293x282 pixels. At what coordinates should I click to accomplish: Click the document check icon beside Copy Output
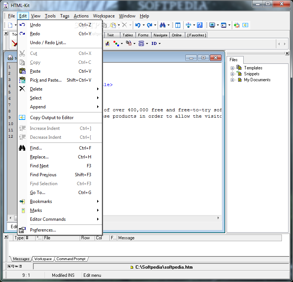click(x=237, y=25)
